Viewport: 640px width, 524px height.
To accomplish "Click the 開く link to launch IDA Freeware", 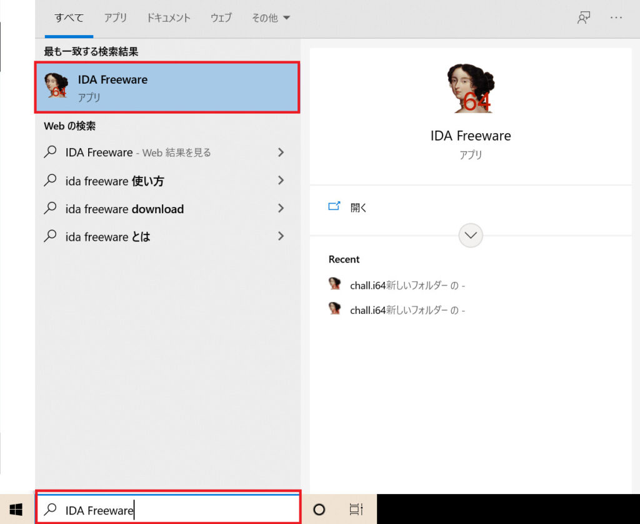I will (359, 207).
